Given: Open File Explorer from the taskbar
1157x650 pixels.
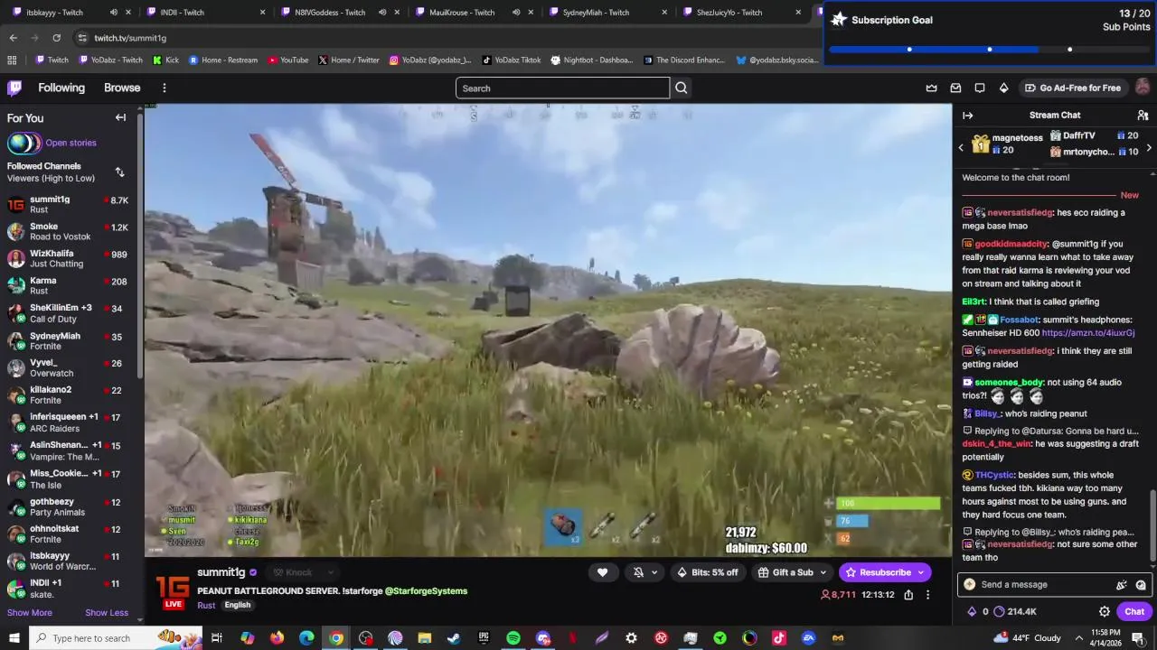Looking at the screenshot, I should [424, 638].
